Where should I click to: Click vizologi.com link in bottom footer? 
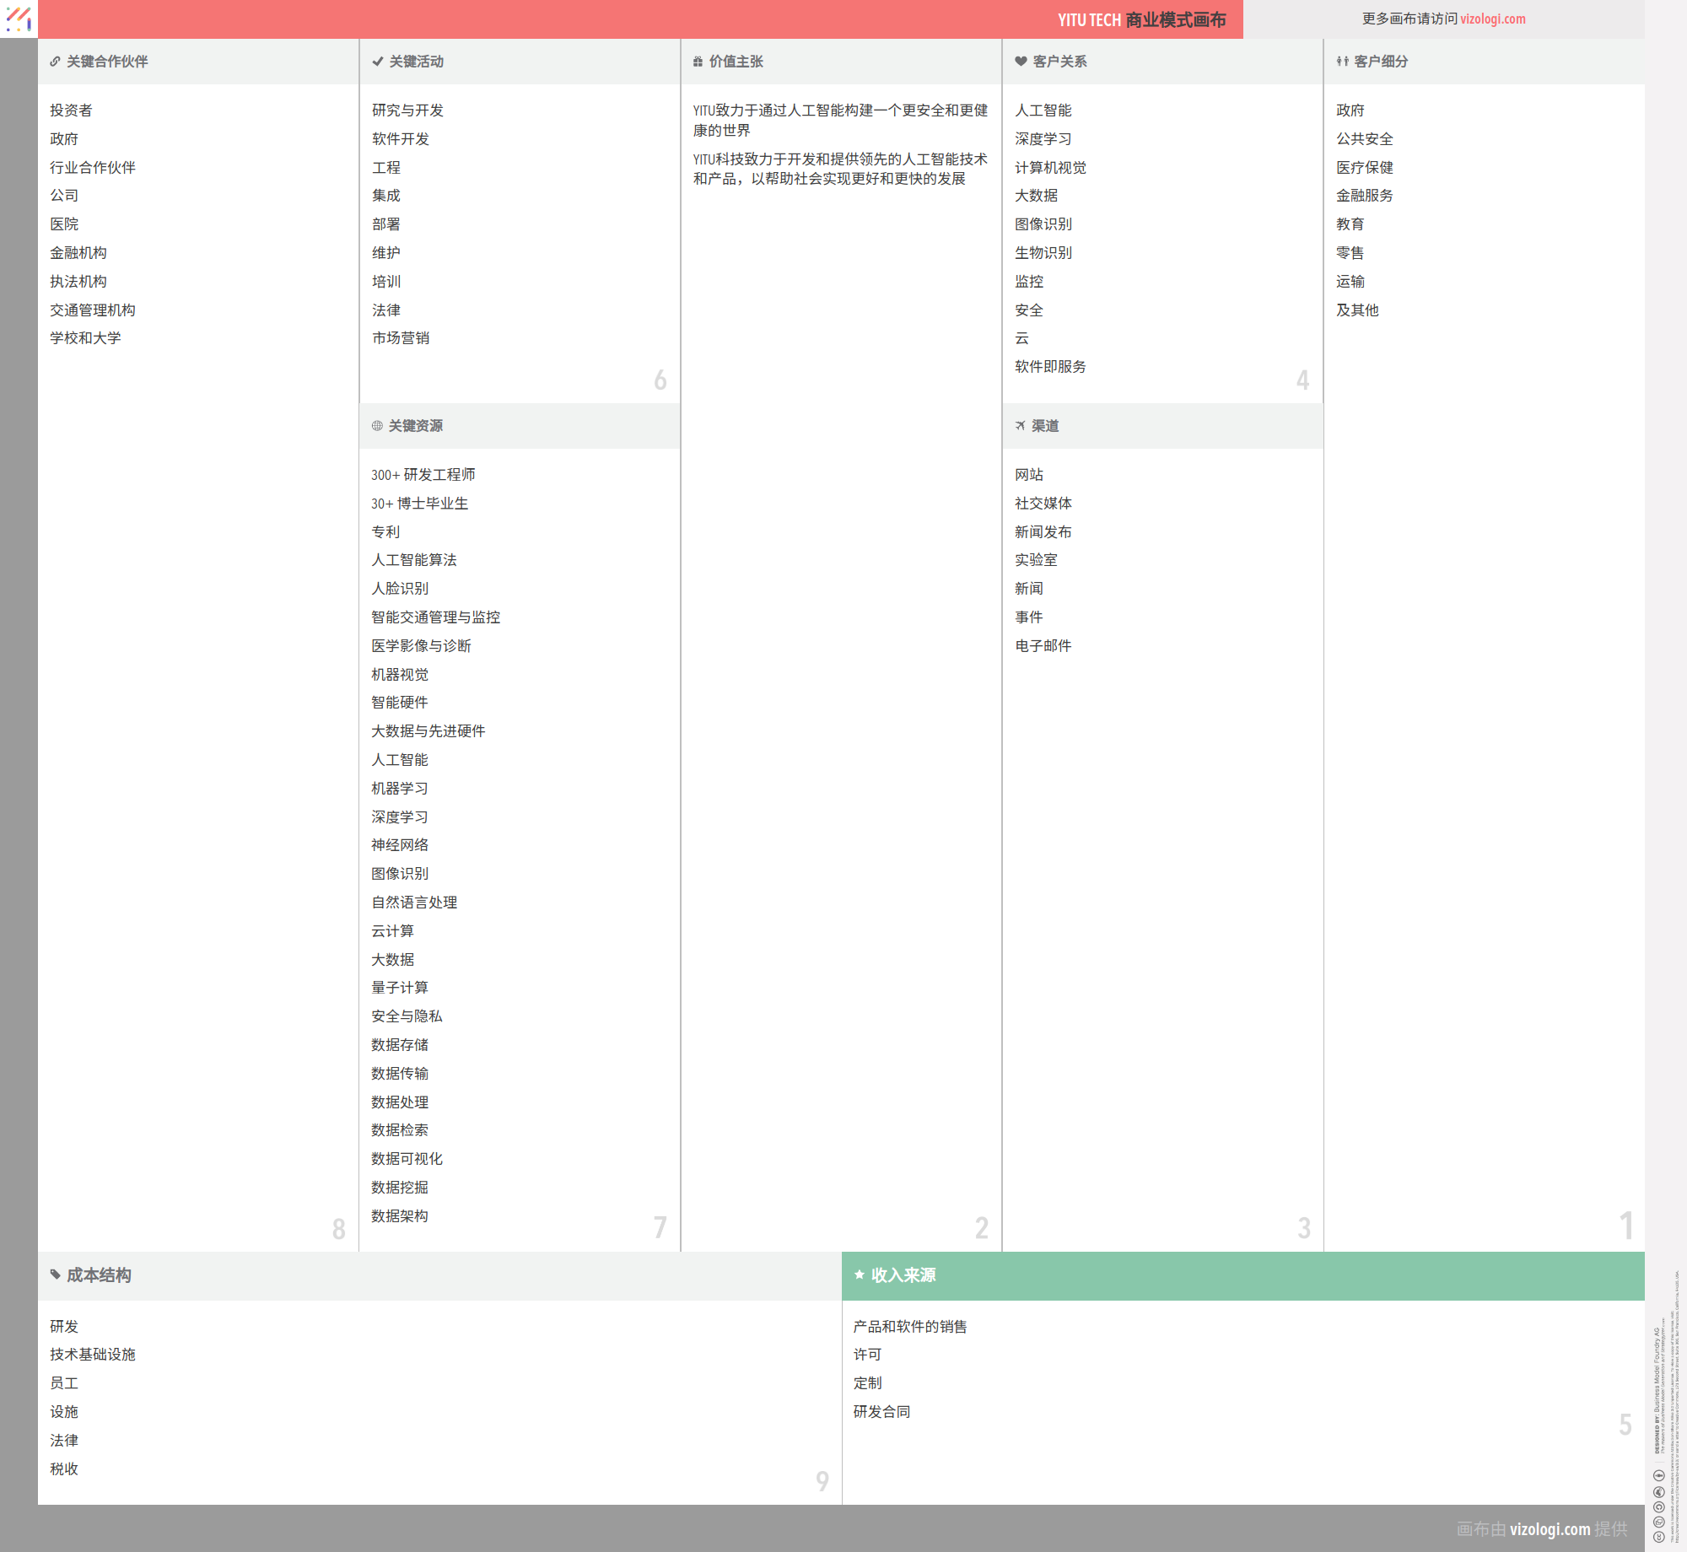[x=1550, y=1529]
